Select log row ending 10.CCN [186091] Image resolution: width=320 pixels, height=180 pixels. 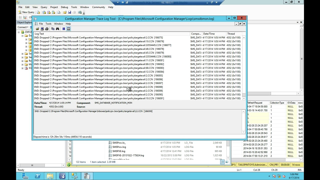coord(138,98)
